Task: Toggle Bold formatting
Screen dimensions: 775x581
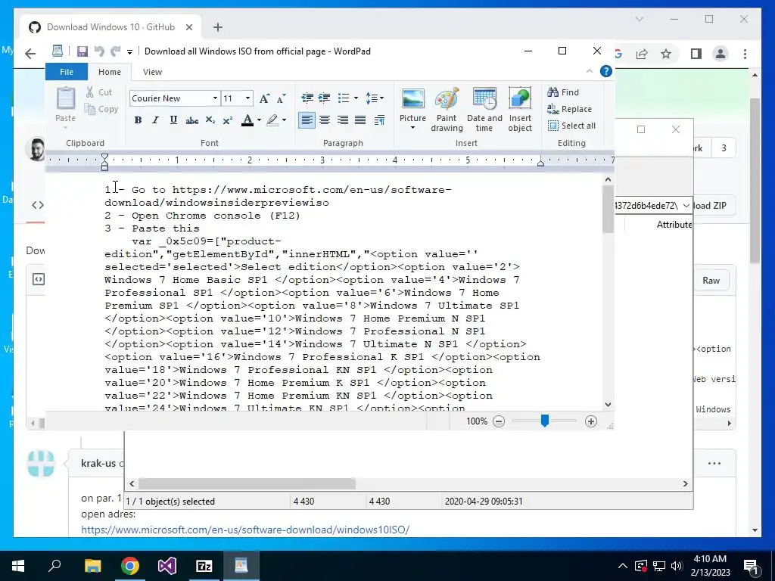Action: 138,120
